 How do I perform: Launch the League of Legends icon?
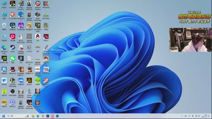[x=12, y=80]
